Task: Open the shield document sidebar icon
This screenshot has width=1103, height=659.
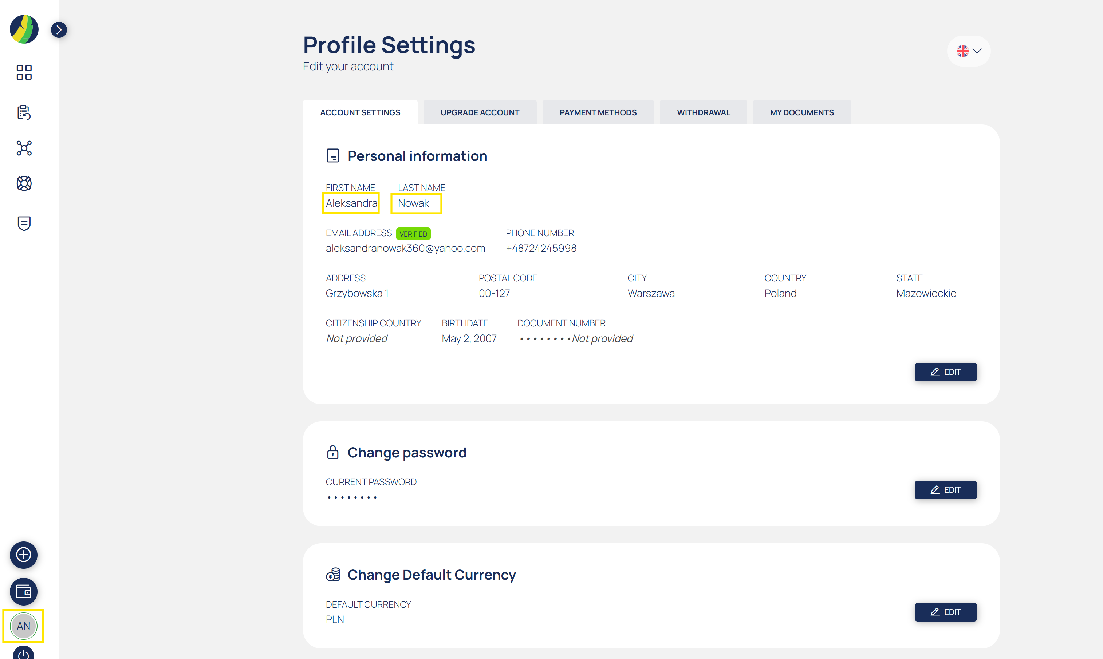Action: [24, 223]
